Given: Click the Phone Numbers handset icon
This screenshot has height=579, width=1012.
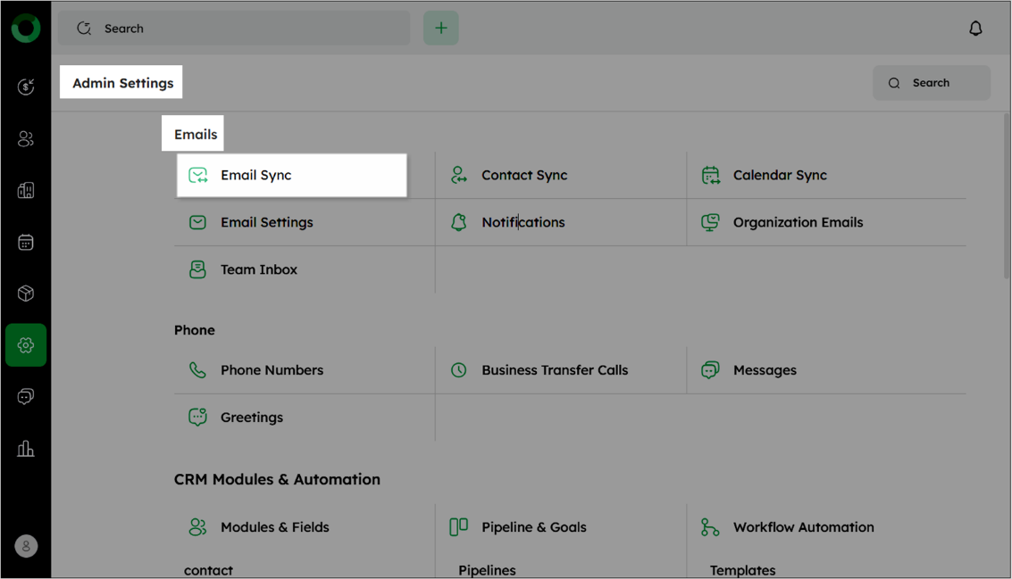Looking at the screenshot, I should [197, 370].
